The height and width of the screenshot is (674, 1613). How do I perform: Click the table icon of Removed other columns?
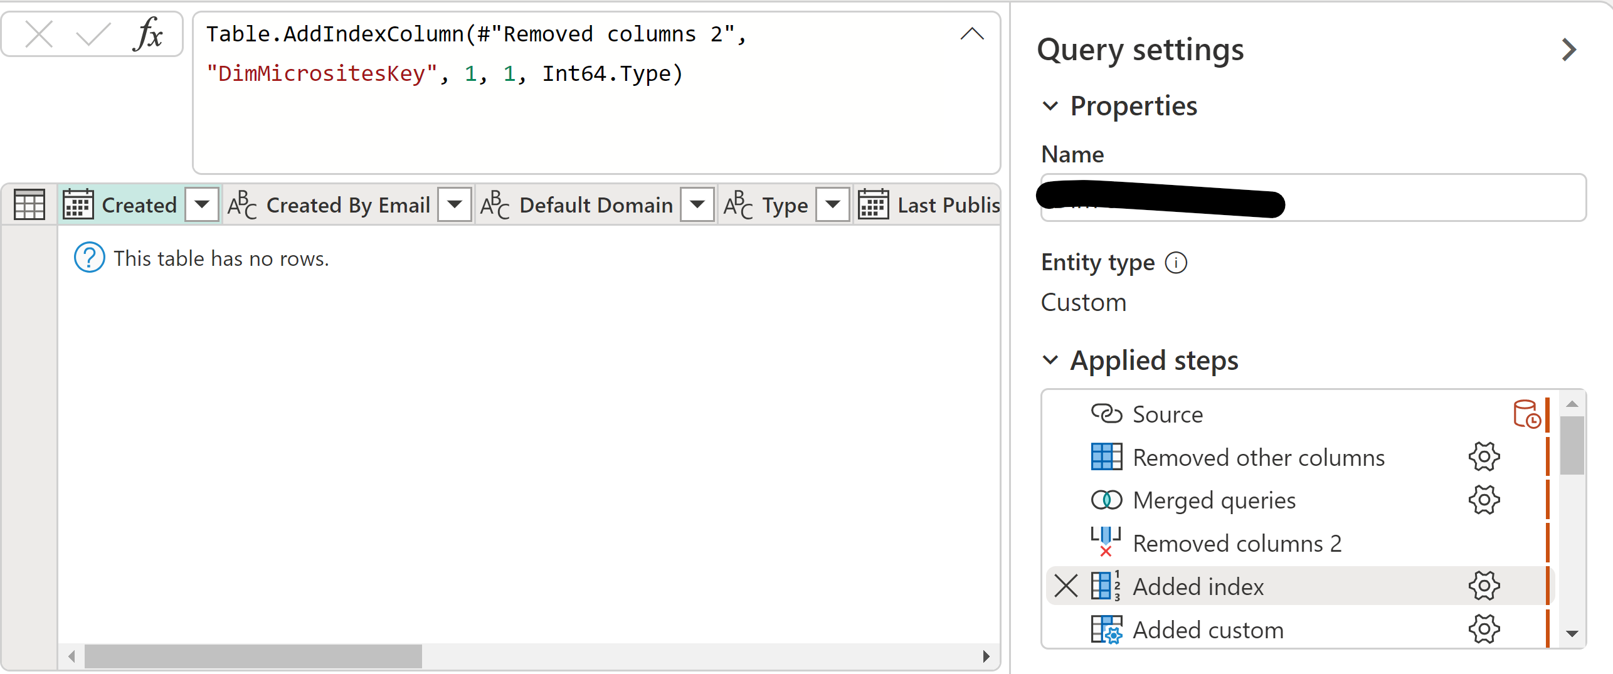1107,456
